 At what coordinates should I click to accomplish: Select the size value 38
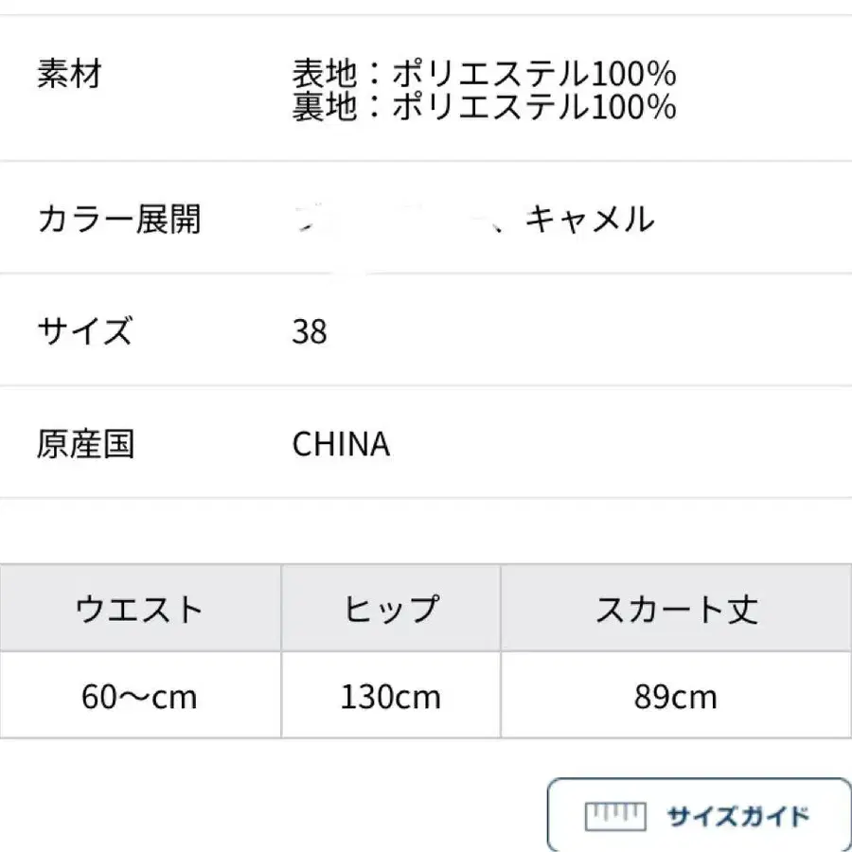coord(311,332)
